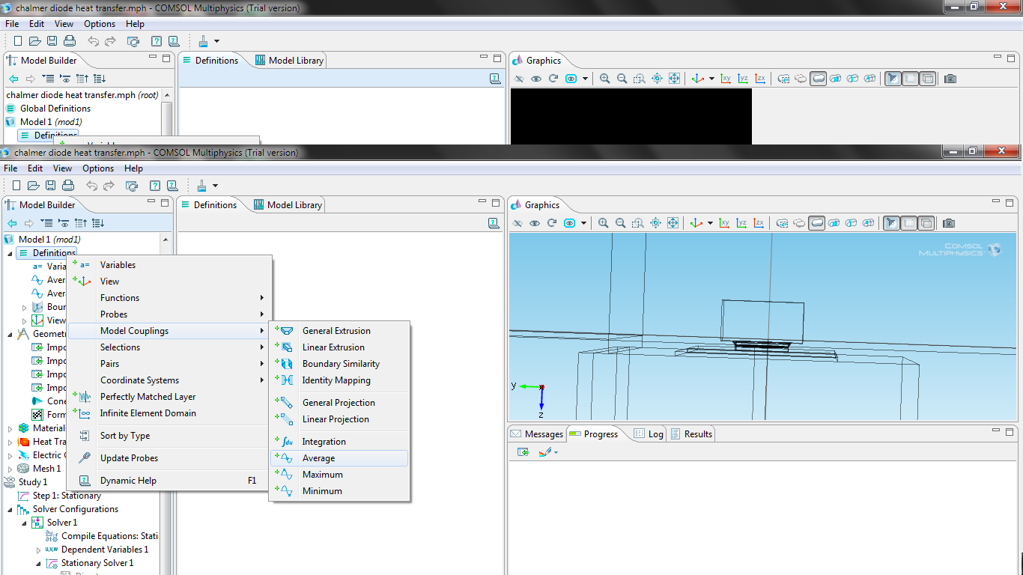This screenshot has width=1023, height=575.
Task: Click Reset Hiding icon in front Graphics toolbar
Action: pyautogui.click(x=552, y=223)
